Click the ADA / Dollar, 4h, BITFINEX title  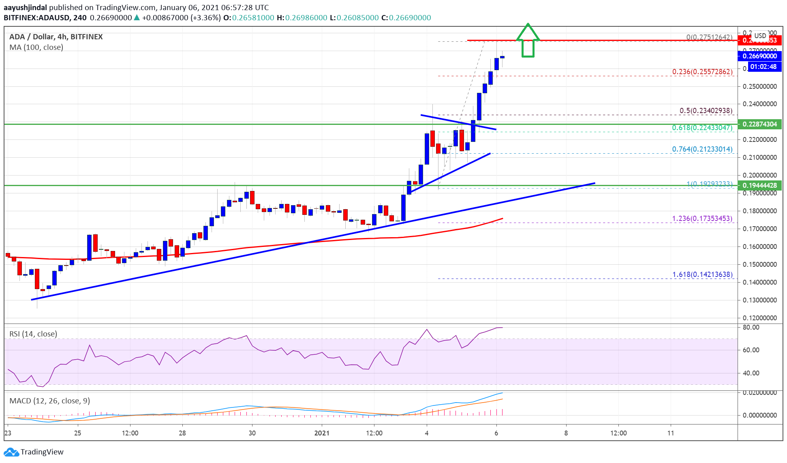56,36
